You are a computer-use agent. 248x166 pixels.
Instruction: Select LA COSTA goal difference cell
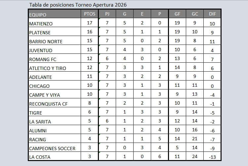click(x=212, y=157)
